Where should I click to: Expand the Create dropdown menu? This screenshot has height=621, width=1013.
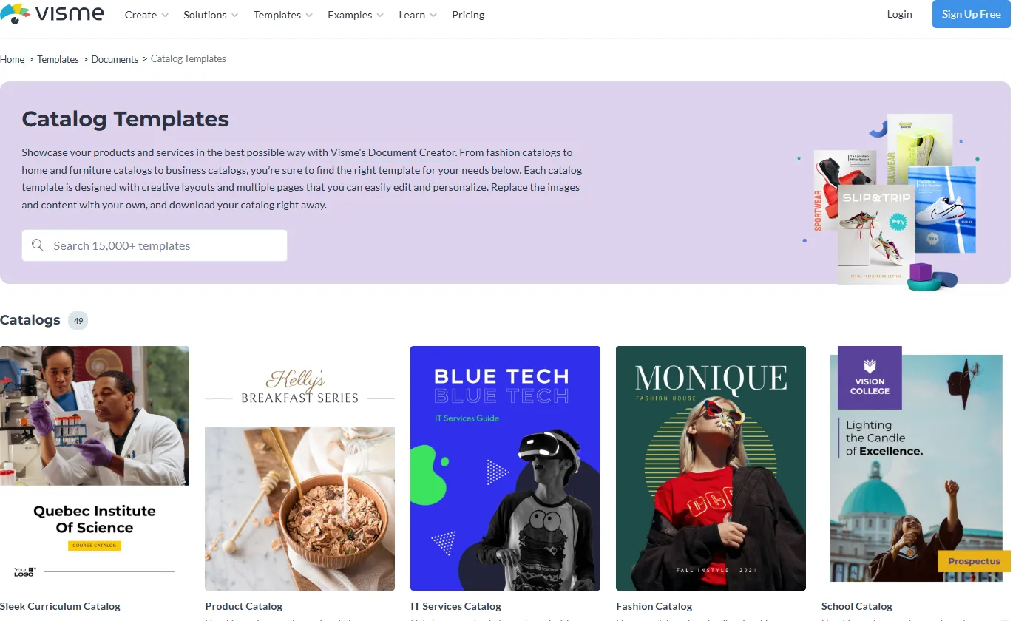click(146, 15)
